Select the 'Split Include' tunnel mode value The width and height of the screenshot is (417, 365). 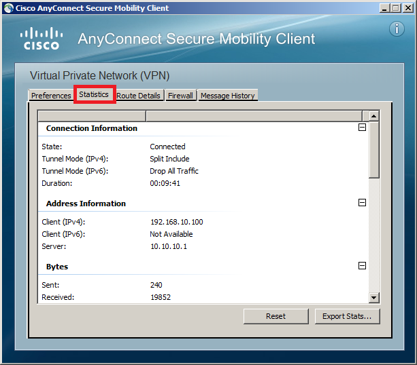tap(169, 159)
